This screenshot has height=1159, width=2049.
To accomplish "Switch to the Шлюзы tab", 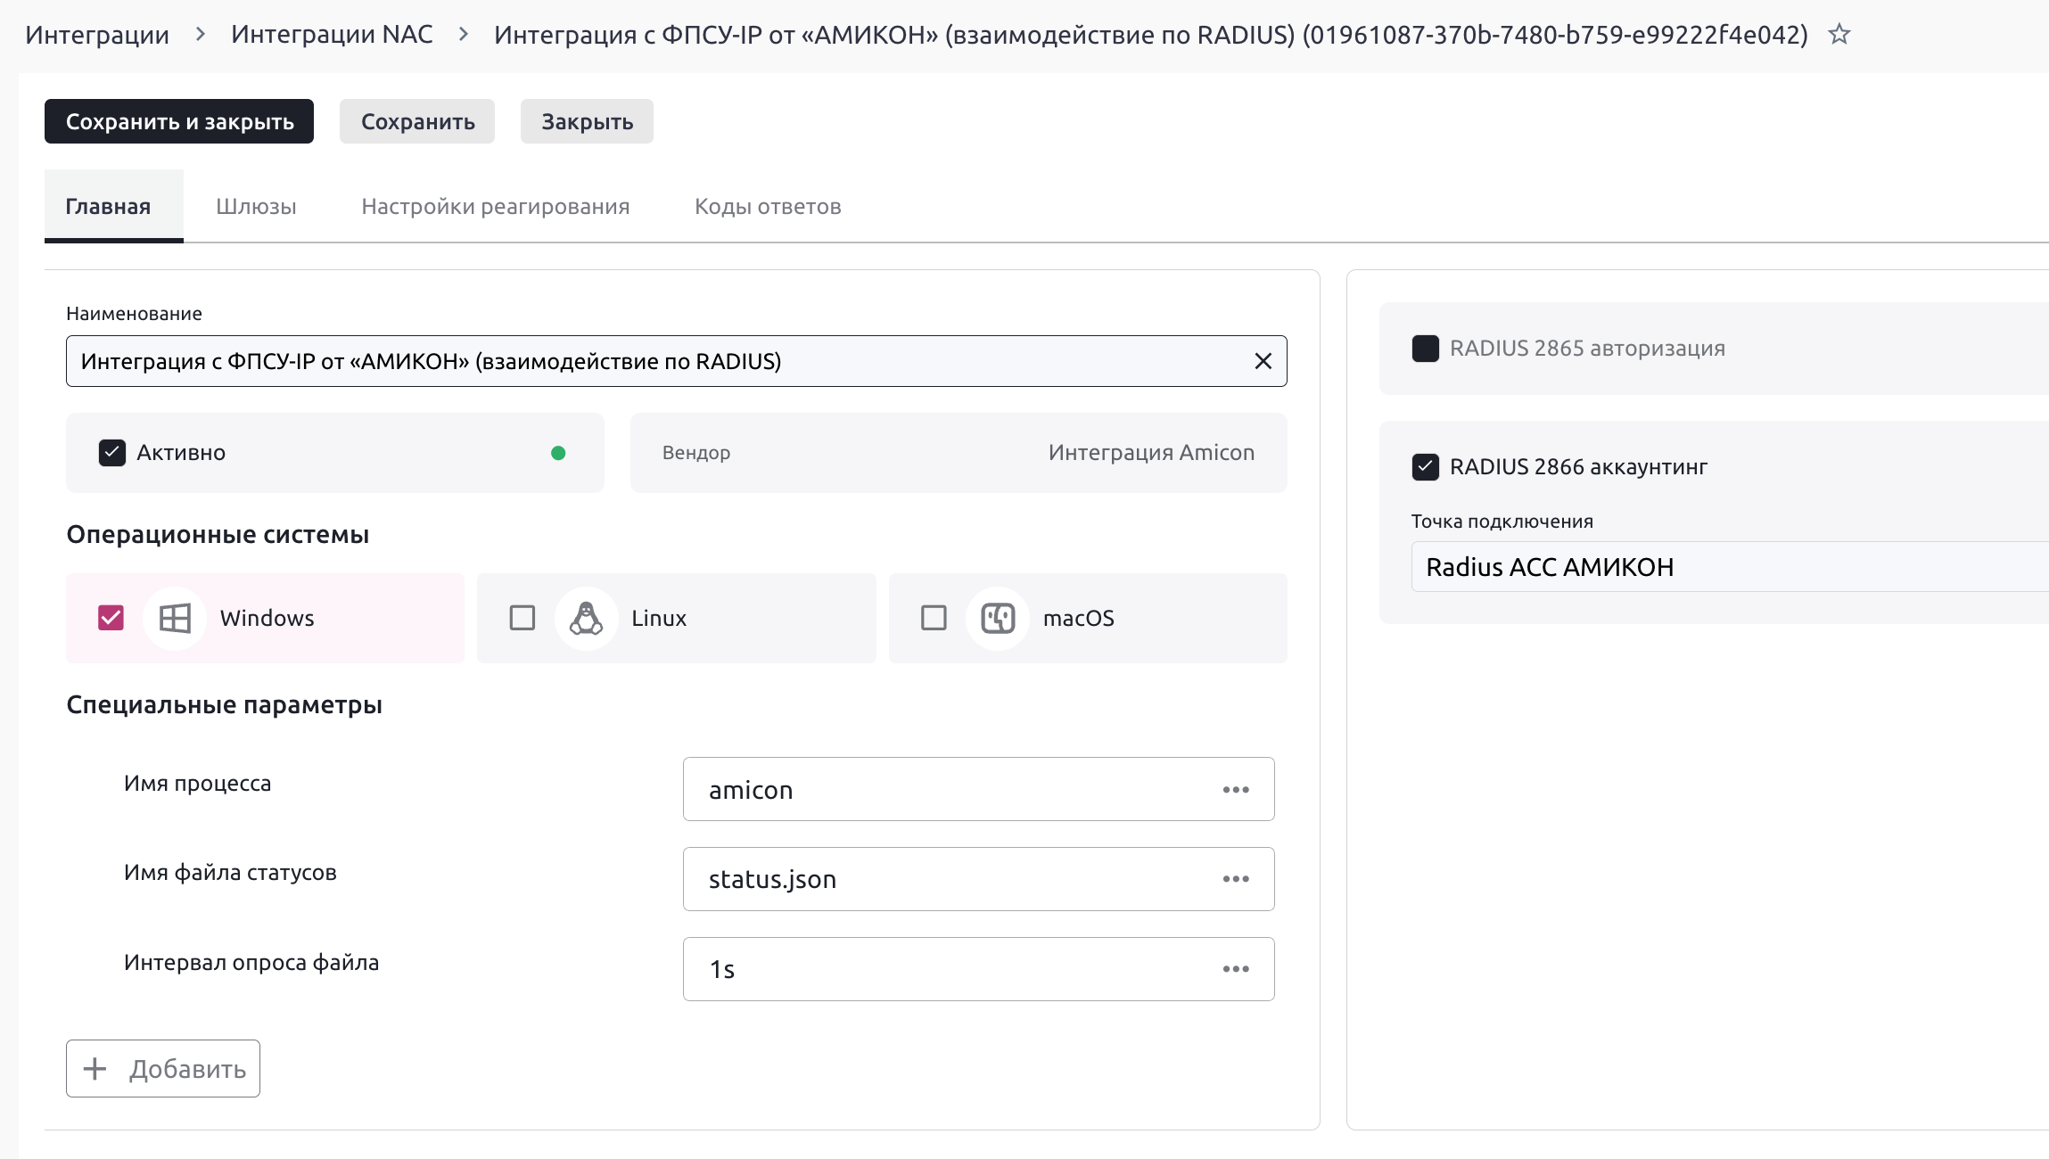I will pyautogui.click(x=256, y=207).
